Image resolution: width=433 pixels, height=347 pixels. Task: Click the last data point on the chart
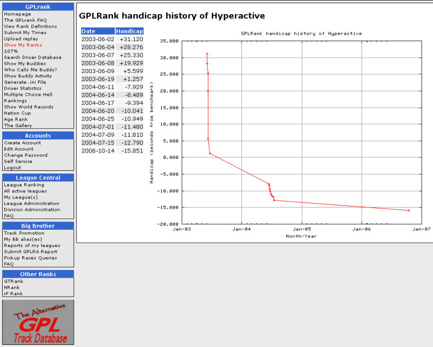pyautogui.click(x=409, y=210)
